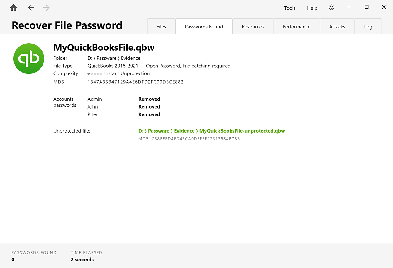Select Removed status for Admin
The image size is (393, 268).
tap(149, 99)
